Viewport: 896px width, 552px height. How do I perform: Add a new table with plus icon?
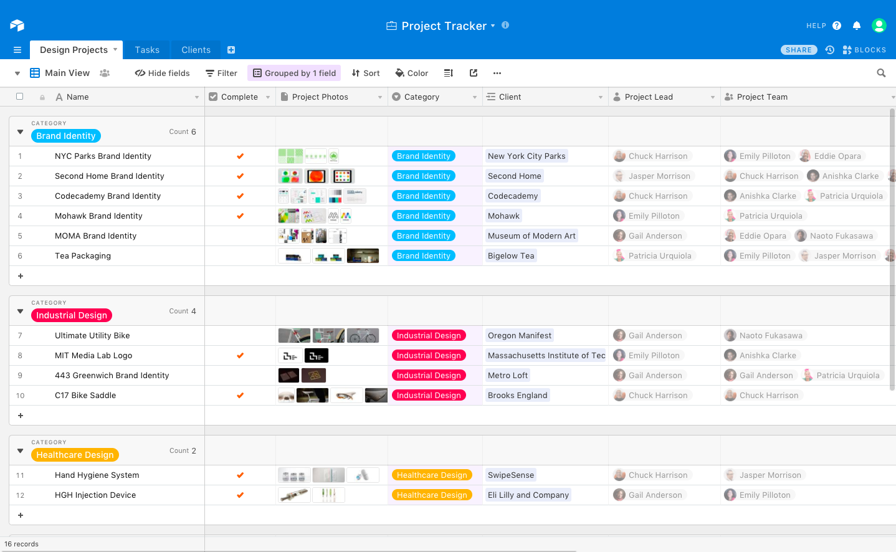231,50
